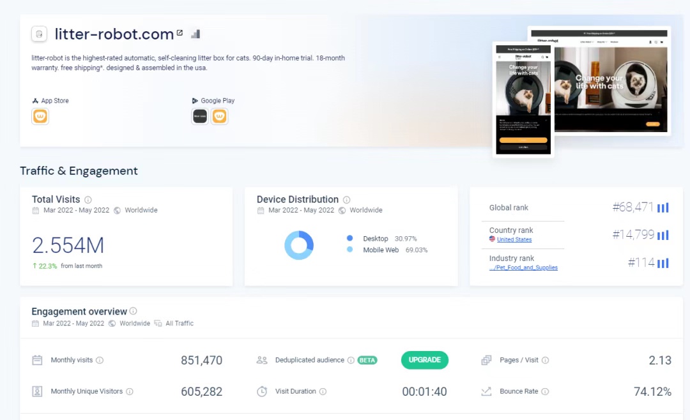Click the mobile site preview thumbnail

click(x=523, y=99)
